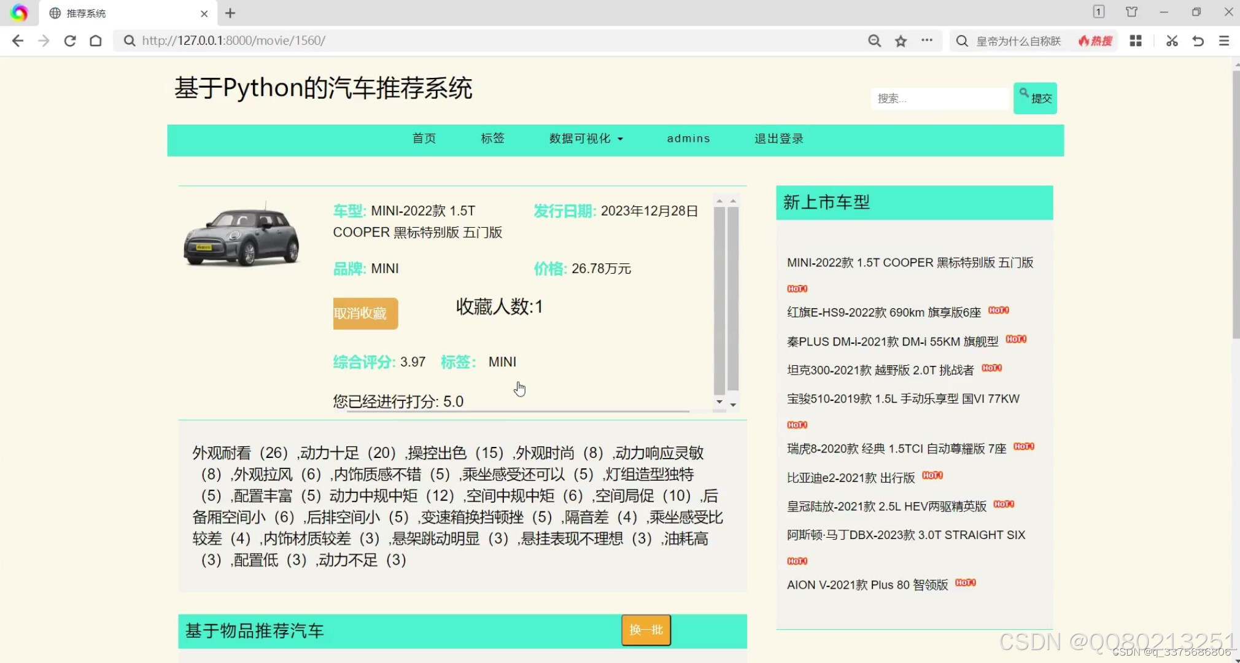Click the scissors screenshot tool icon
The image size is (1240, 663).
click(1171, 41)
